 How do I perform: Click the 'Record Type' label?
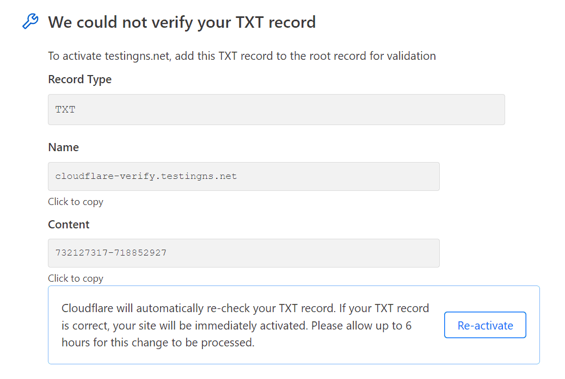pyautogui.click(x=79, y=79)
